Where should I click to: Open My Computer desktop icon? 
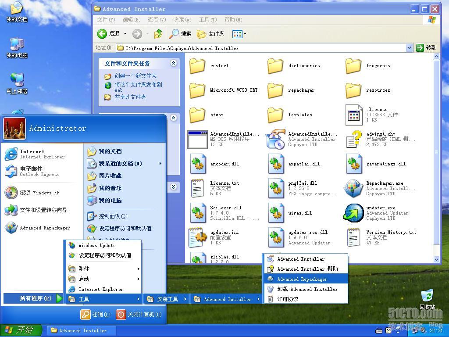point(17,47)
